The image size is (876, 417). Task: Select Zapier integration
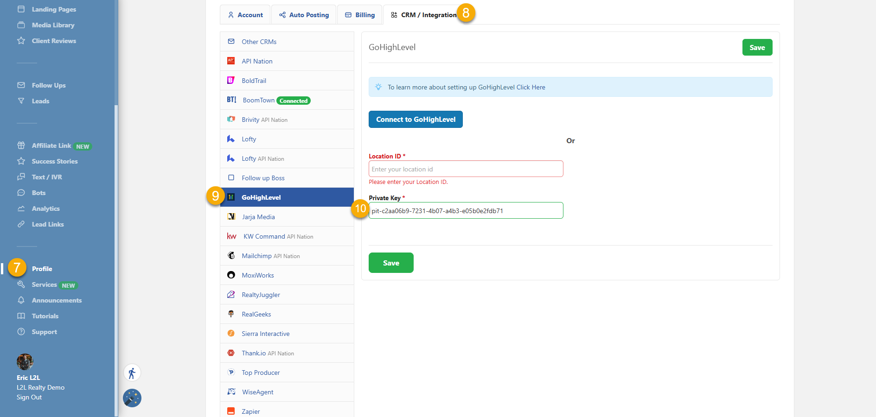click(x=287, y=410)
